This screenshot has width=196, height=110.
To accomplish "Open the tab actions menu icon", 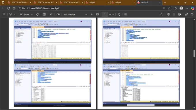I will click(x=3, y=2).
